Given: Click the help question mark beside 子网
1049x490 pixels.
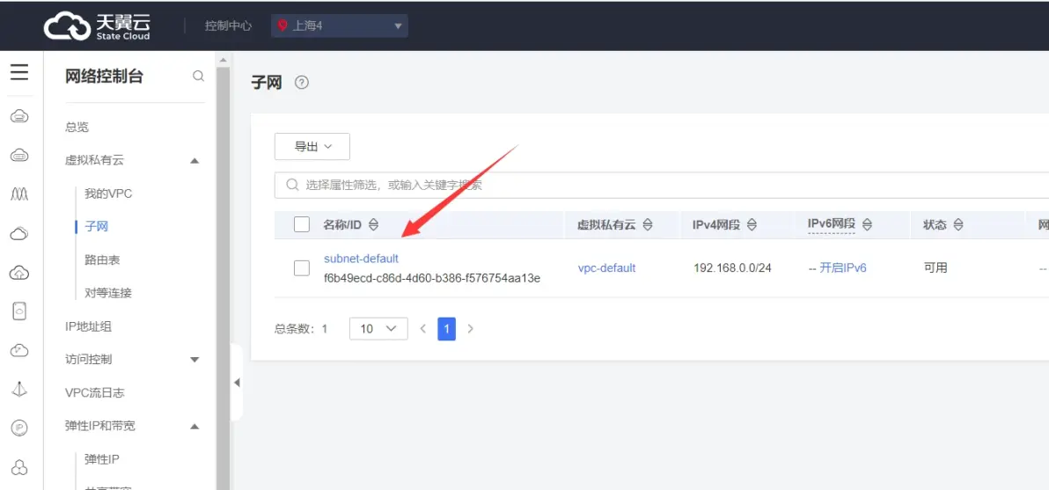Looking at the screenshot, I should (302, 83).
